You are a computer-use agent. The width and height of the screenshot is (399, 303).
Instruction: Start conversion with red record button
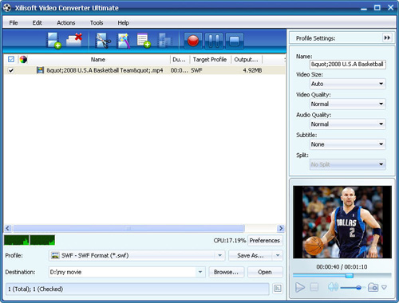click(x=193, y=41)
